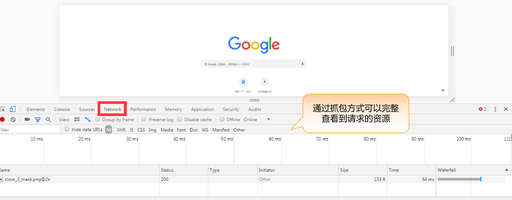Sort by the Type column header
This screenshot has height=200, width=512.
click(x=233, y=170)
